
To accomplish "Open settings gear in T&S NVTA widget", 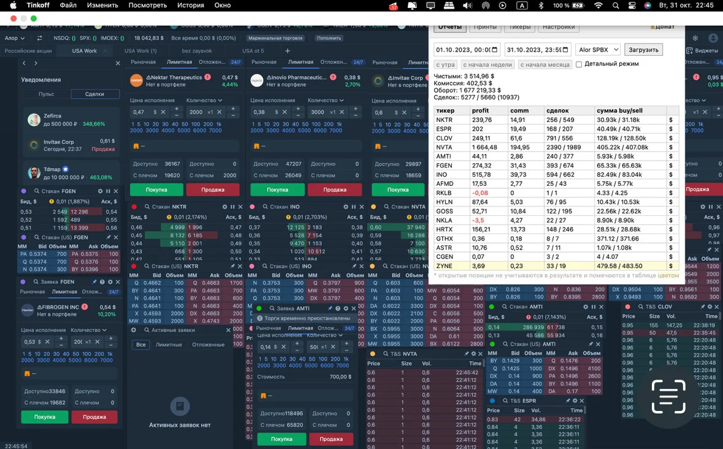I will [473, 353].
